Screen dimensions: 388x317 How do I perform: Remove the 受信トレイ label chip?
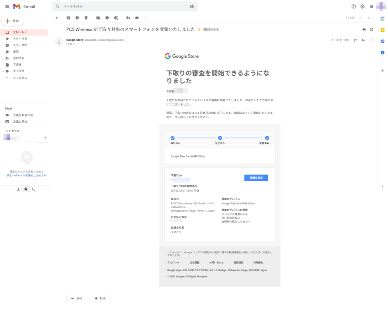pyautogui.click(x=218, y=29)
